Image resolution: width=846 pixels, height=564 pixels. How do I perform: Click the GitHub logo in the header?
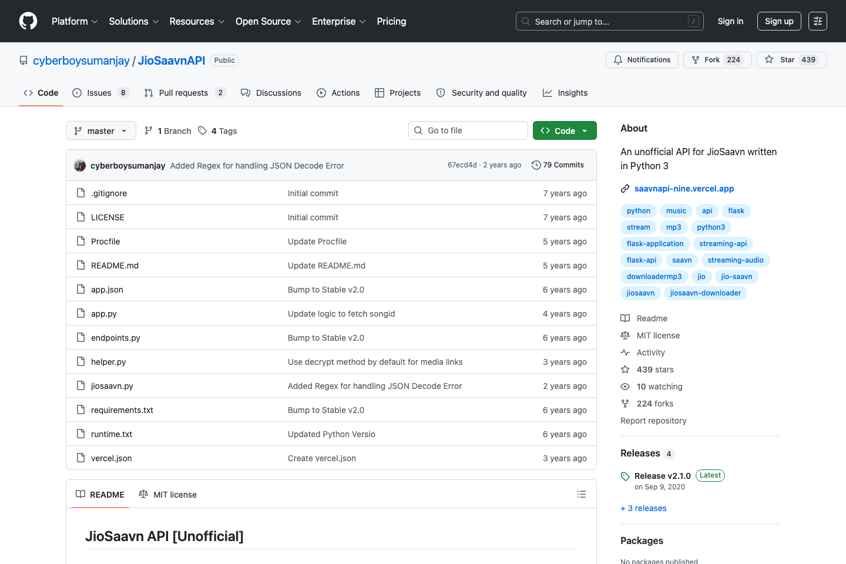tap(28, 21)
